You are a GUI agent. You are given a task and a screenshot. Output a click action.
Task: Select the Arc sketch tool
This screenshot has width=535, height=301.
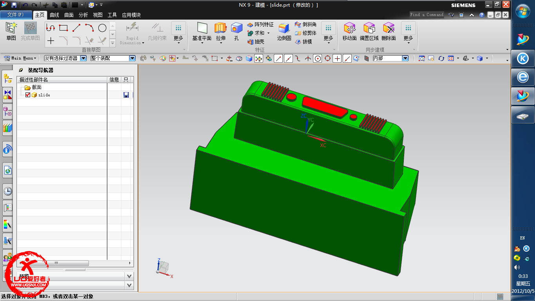(89, 28)
